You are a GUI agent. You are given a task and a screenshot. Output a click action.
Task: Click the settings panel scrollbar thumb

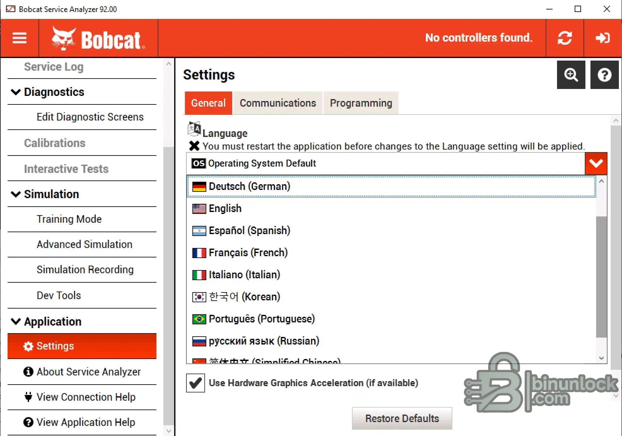coord(616,248)
